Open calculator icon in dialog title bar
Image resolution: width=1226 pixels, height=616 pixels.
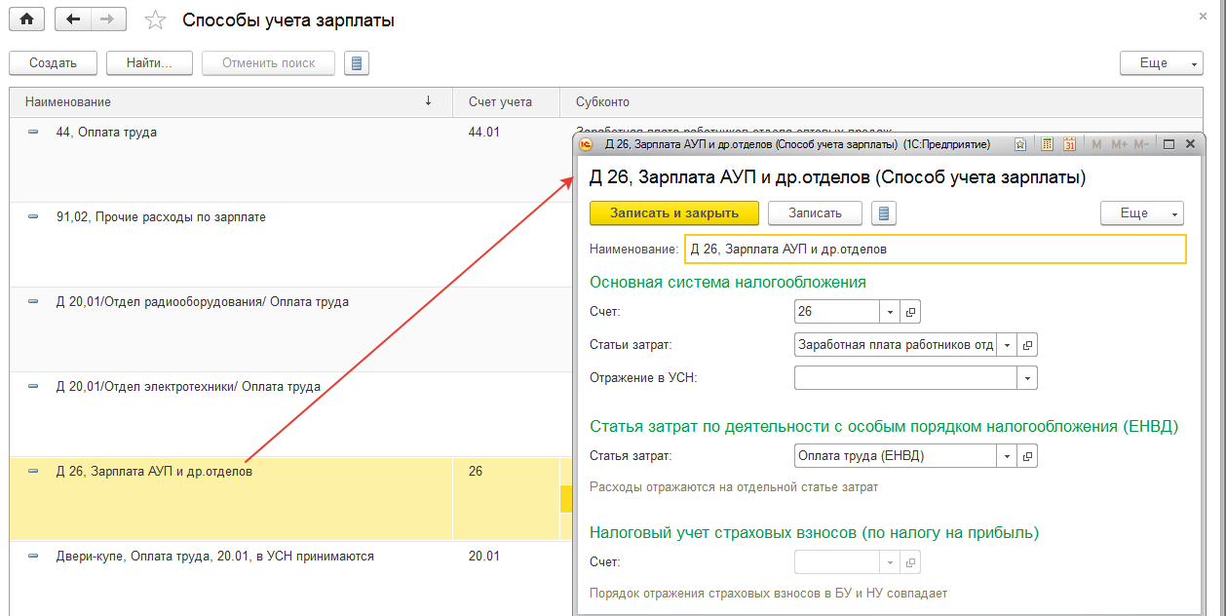pos(1047,144)
